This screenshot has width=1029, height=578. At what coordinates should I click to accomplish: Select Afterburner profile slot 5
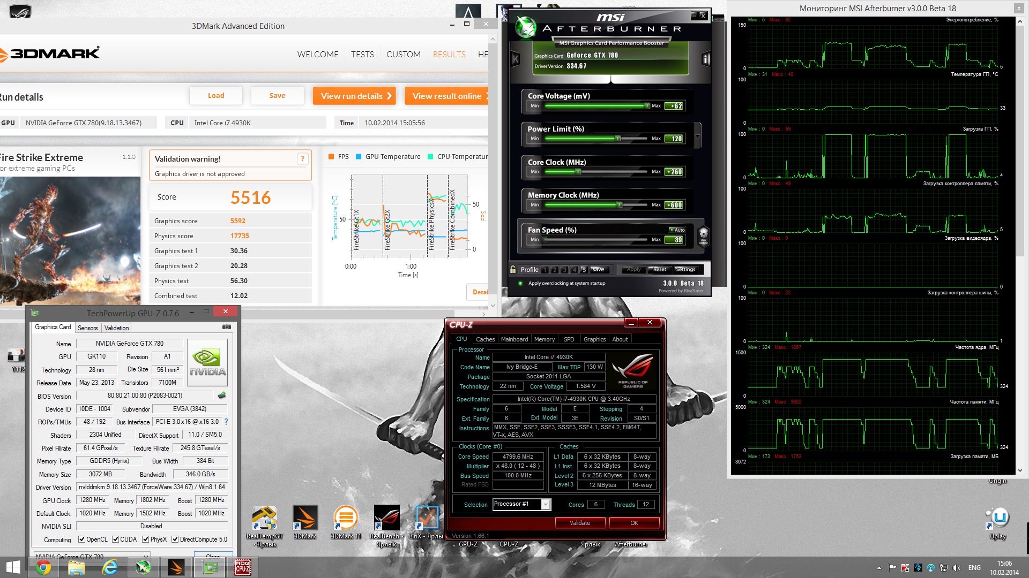coord(584,270)
